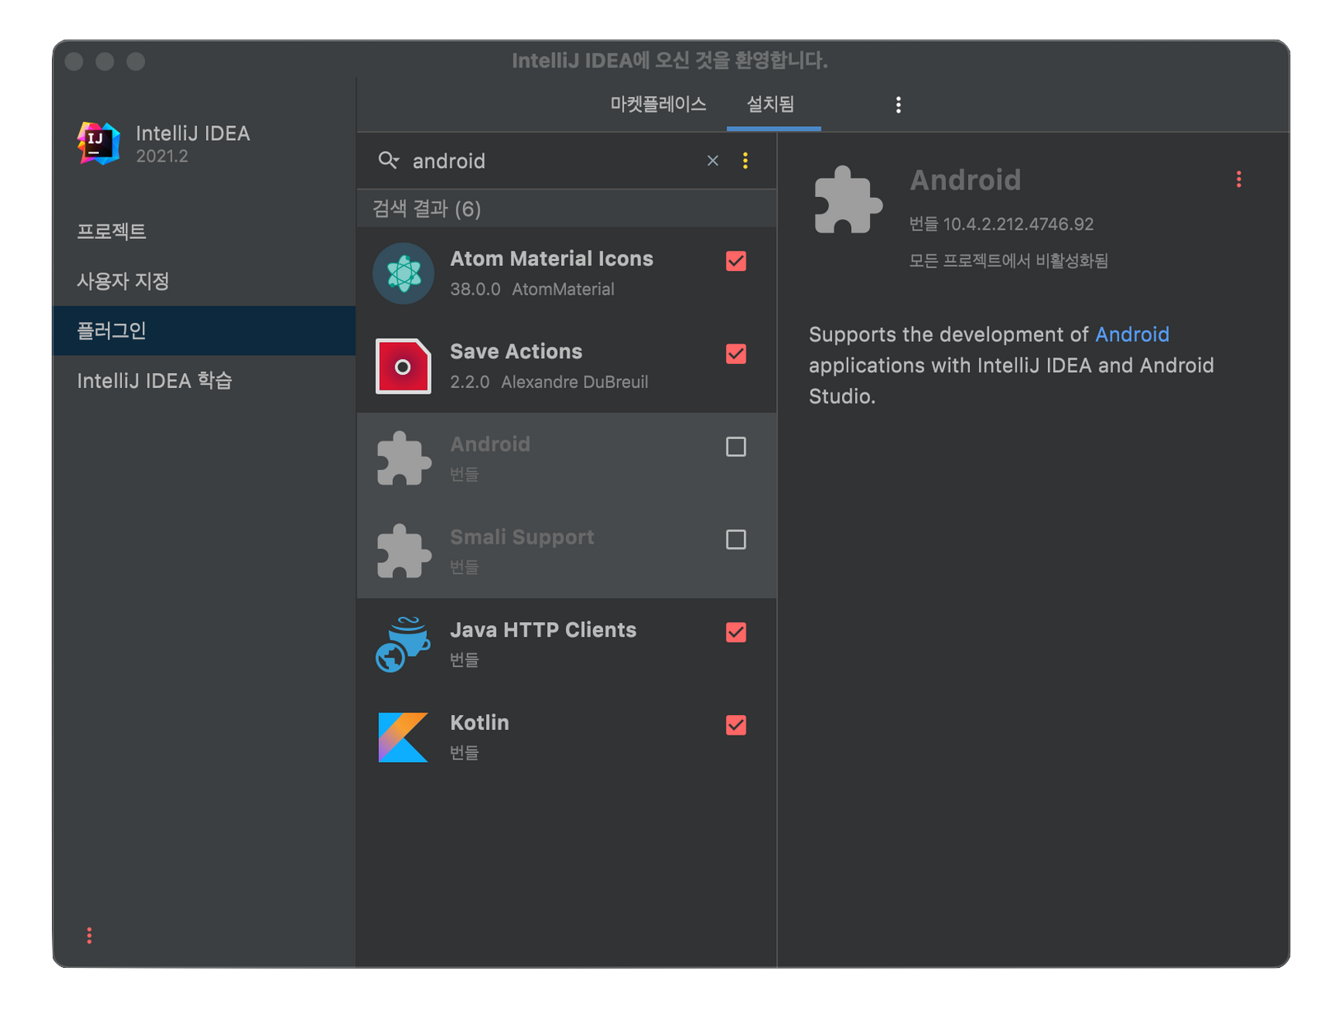Screen dimensions: 1343x1033
Task: Click the Atom Material Icons plugin icon
Action: 404,273
